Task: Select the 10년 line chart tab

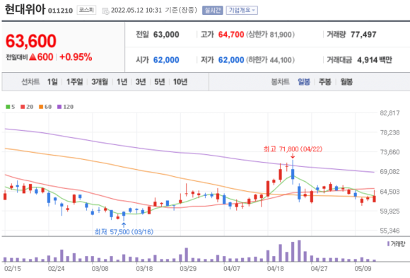Action: tap(180, 82)
